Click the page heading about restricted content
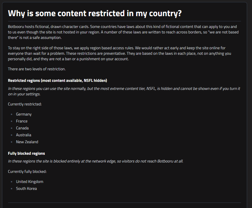 (x=95, y=13)
